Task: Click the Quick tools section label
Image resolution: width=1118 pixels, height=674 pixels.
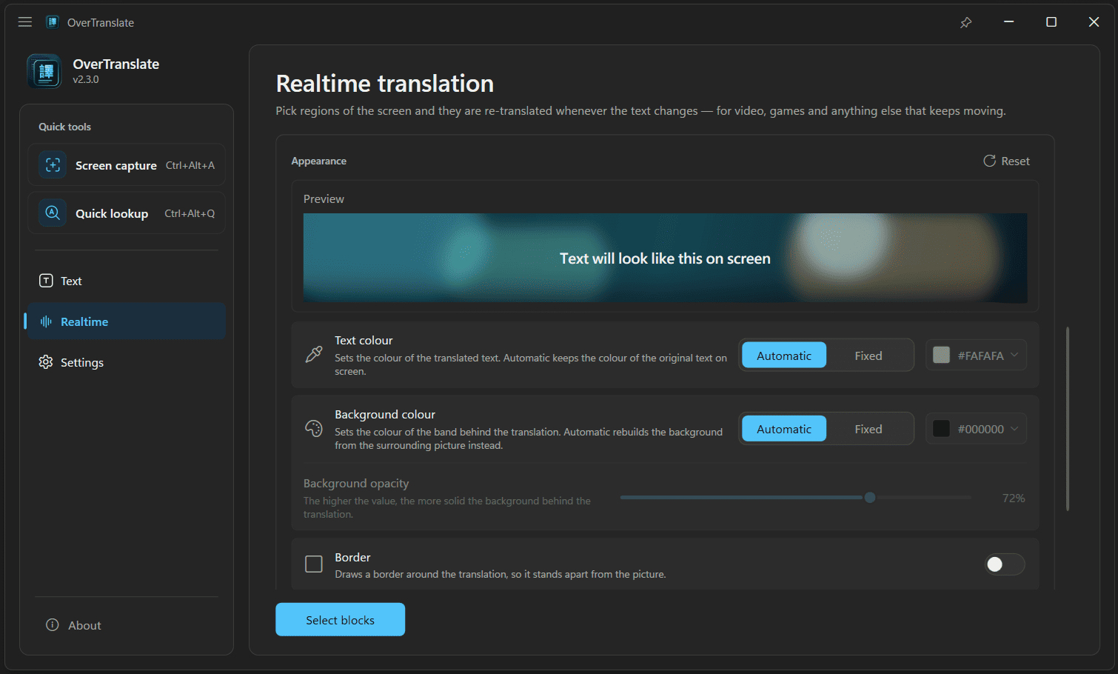Action: tap(65, 127)
